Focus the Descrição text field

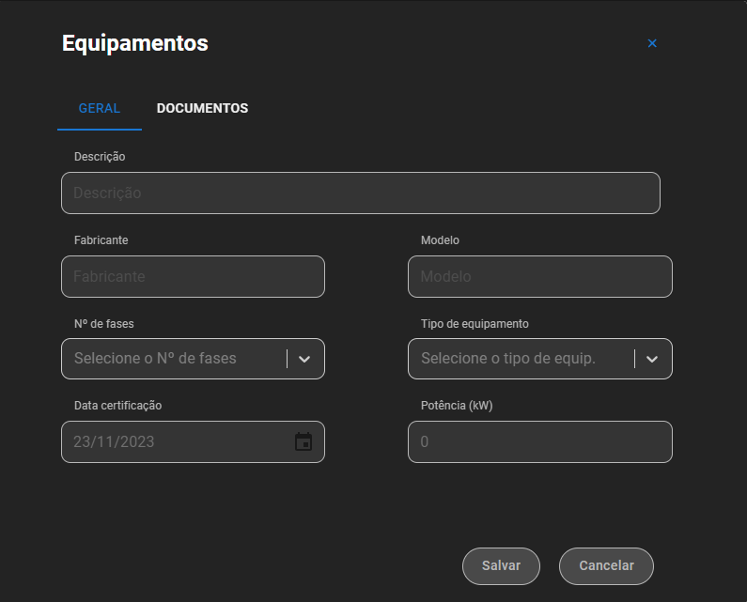[x=360, y=193]
